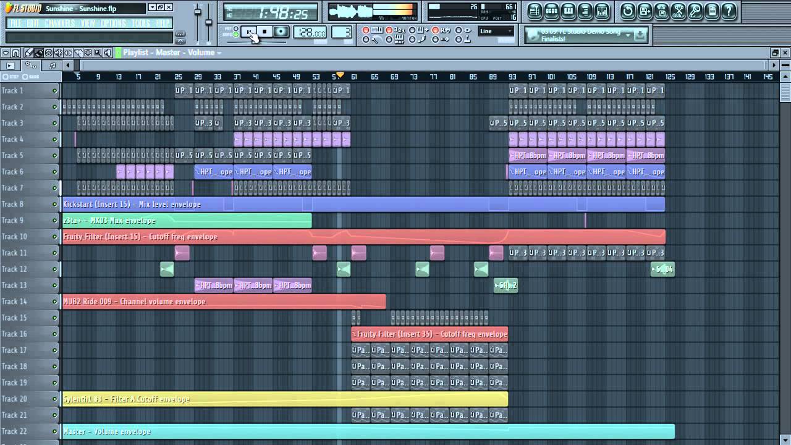Select the Paint brush tool in Playlist
The image size is (791, 445).
[38, 53]
